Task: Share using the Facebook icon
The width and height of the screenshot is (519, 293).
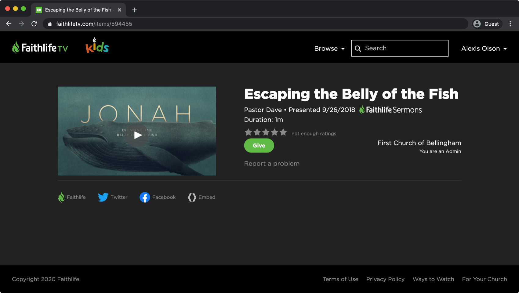Action: coord(145,197)
